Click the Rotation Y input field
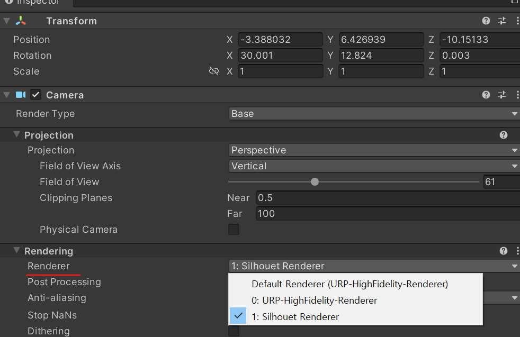This screenshot has width=520, height=337. click(x=381, y=56)
